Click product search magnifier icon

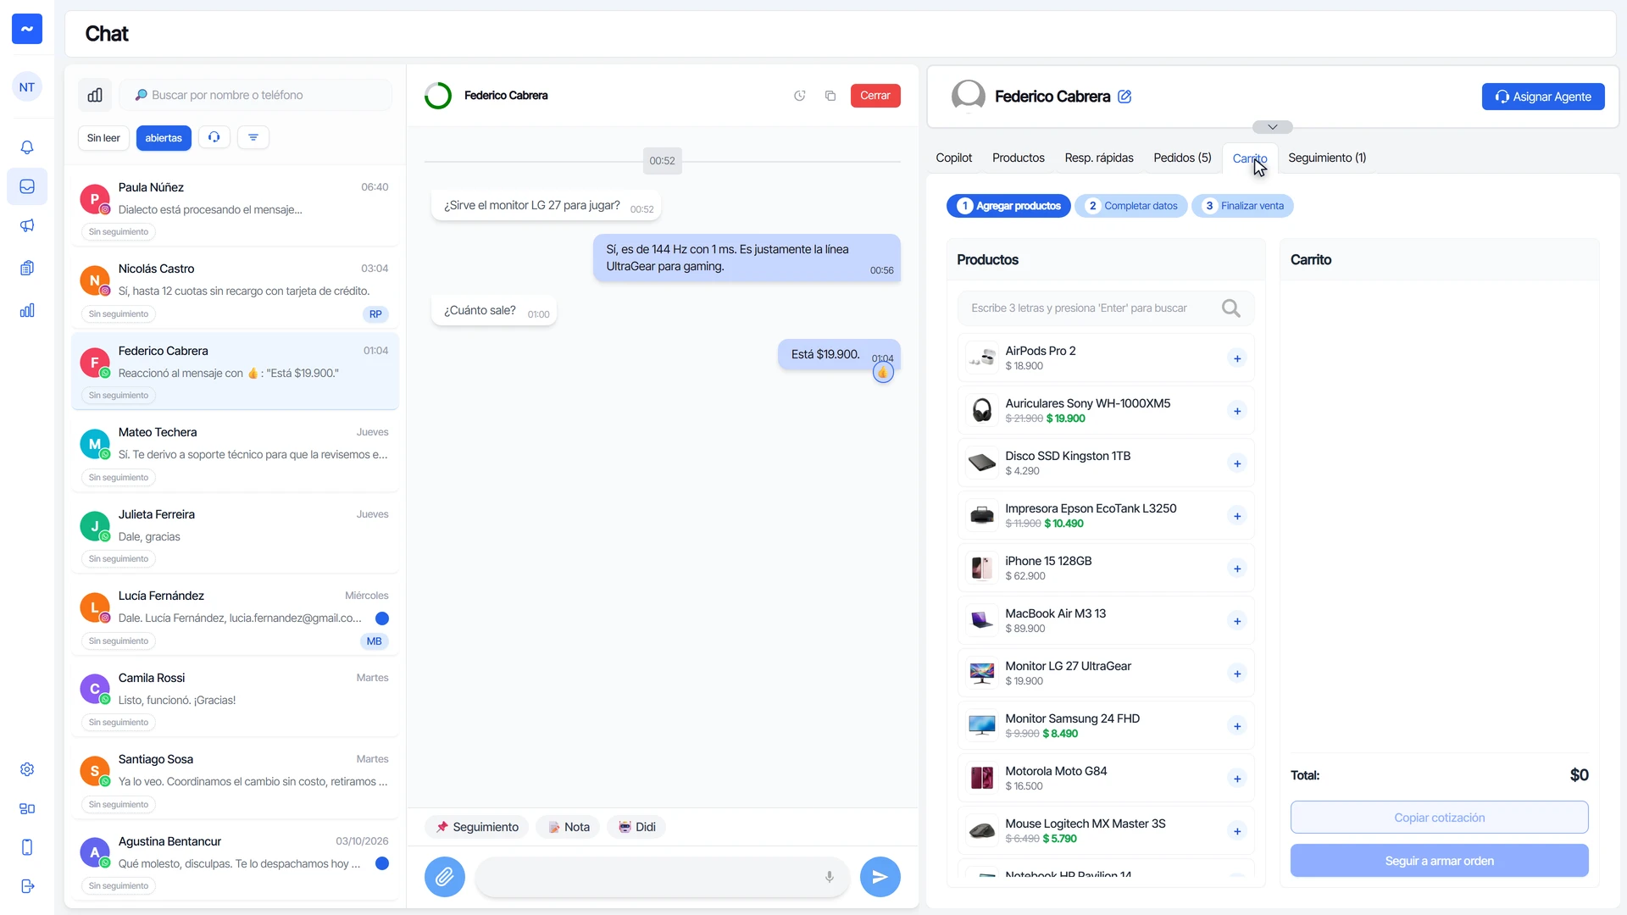[1231, 308]
